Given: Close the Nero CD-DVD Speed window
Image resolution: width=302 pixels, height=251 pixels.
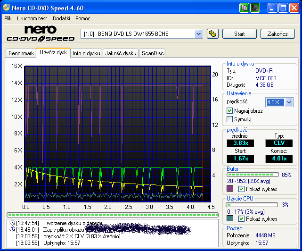Looking at the screenshot, I should [294, 8].
